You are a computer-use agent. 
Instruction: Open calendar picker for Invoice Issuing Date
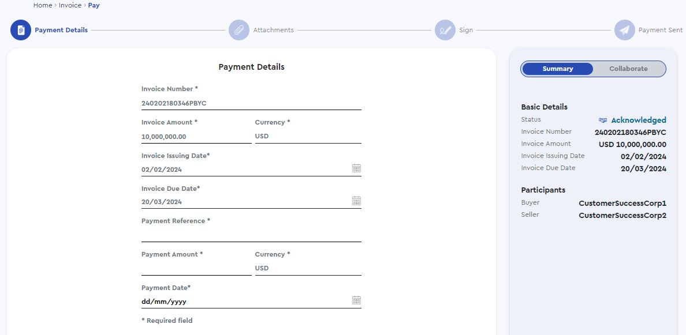point(356,168)
